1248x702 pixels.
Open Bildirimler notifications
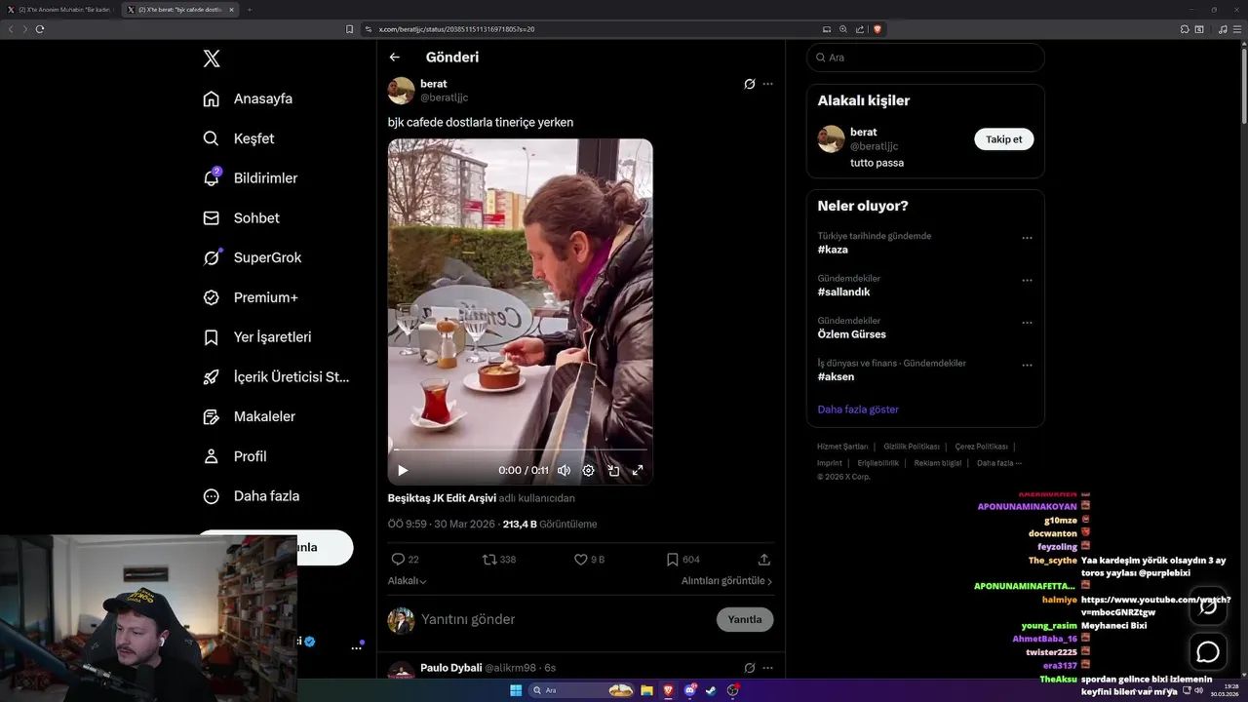coord(250,178)
